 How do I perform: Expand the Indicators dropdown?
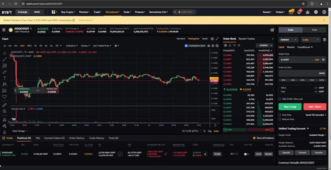(72, 46)
